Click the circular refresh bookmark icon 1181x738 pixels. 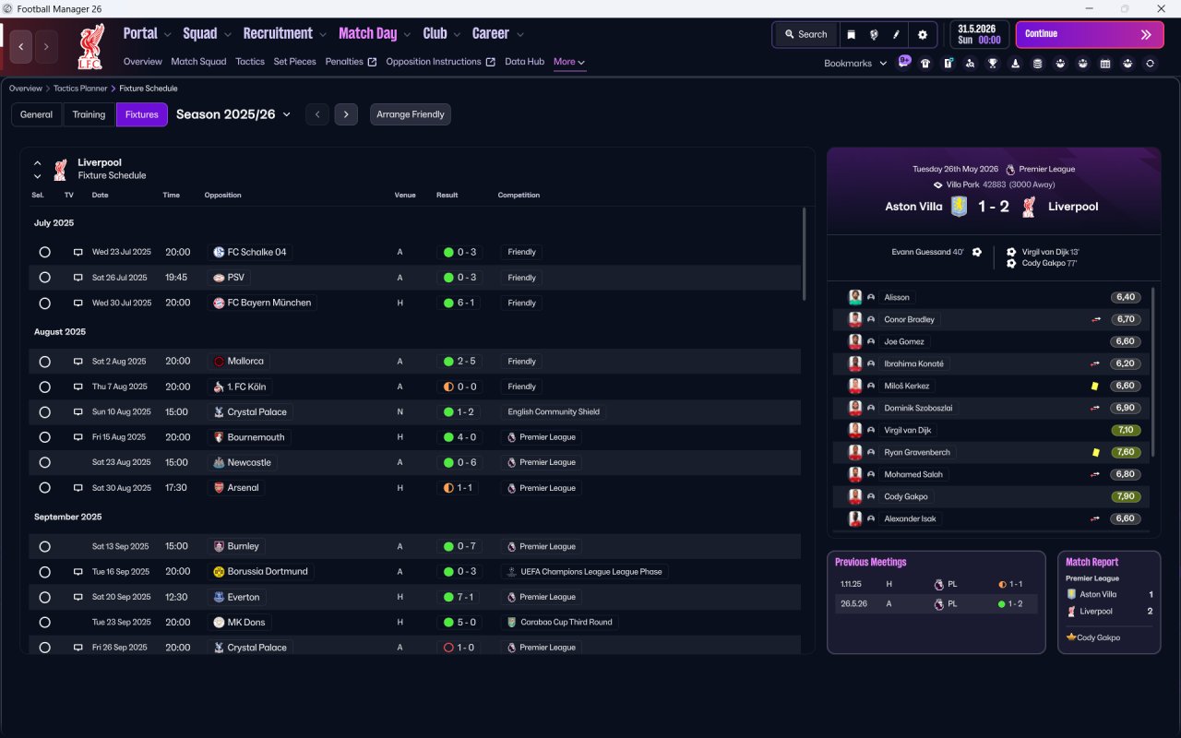(x=1150, y=64)
